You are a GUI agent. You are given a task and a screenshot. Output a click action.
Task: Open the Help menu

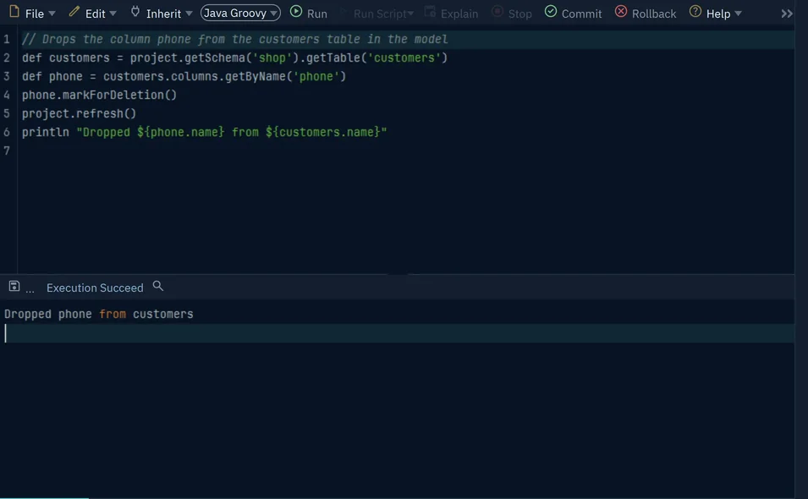pos(716,14)
